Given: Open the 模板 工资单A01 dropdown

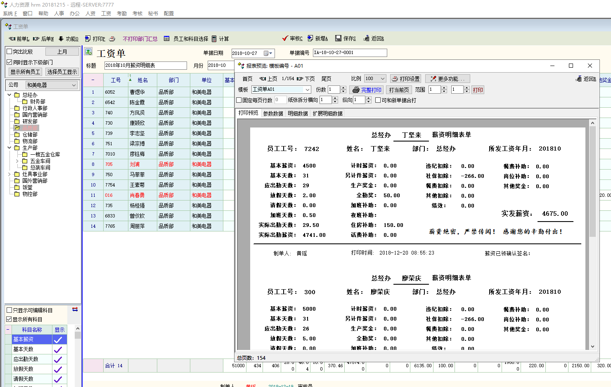Looking at the screenshot, I should 307,90.
